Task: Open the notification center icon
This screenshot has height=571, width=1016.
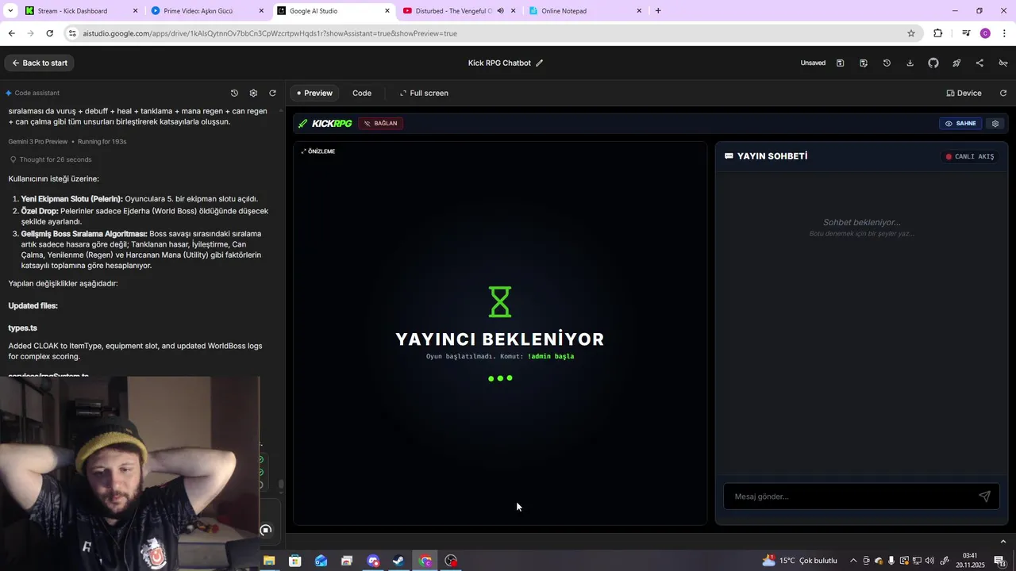Action: click(999, 561)
